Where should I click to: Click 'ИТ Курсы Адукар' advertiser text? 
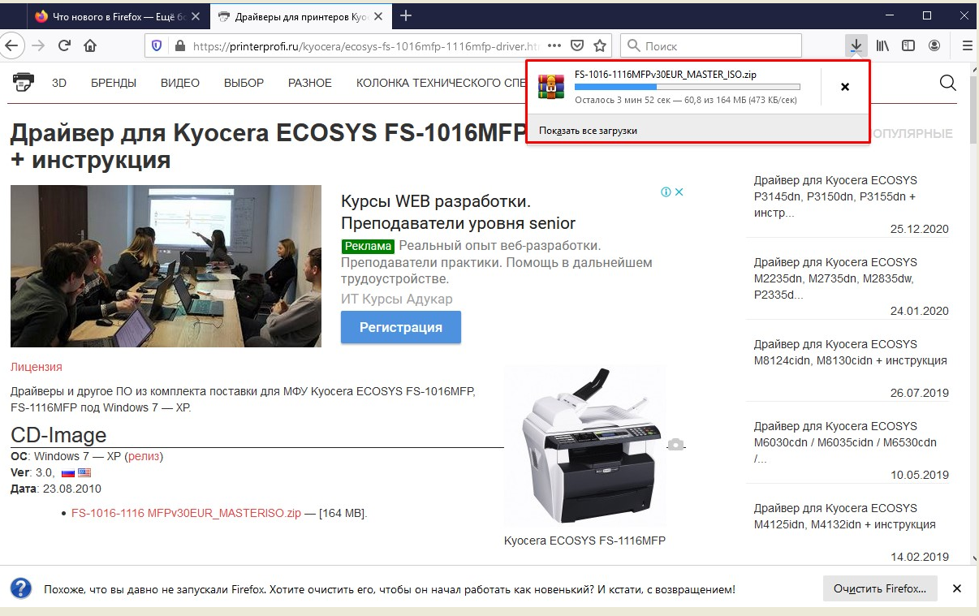click(x=397, y=299)
